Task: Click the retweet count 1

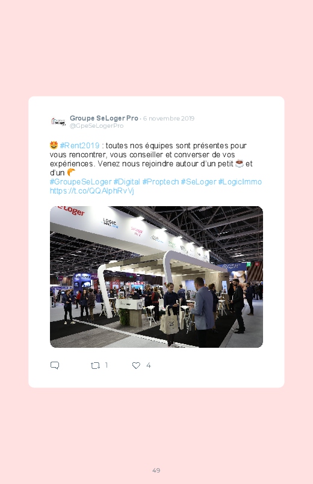Action: pyautogui.click(x=107, y=365)
